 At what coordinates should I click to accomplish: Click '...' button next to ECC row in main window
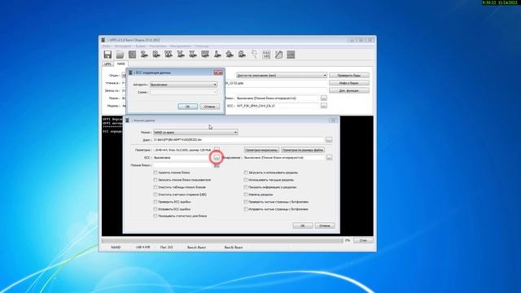click(x=324, y=106)
